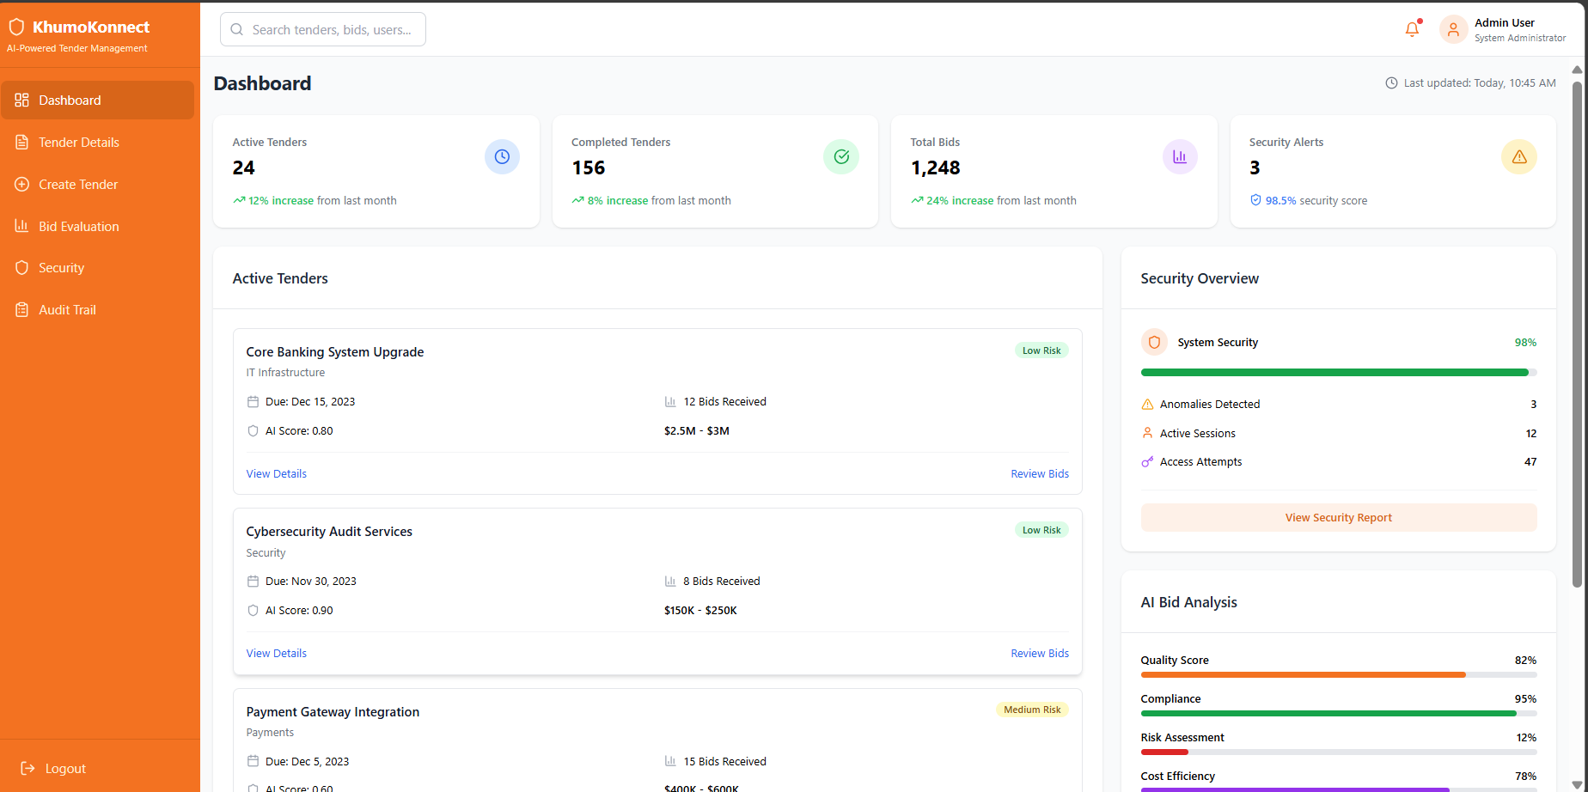Click the System Security progress bar
Viewport: 1588px width, 792px height.
[1339, 372]
